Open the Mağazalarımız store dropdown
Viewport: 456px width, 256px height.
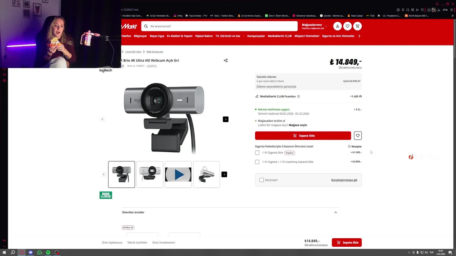coord(314,26)
